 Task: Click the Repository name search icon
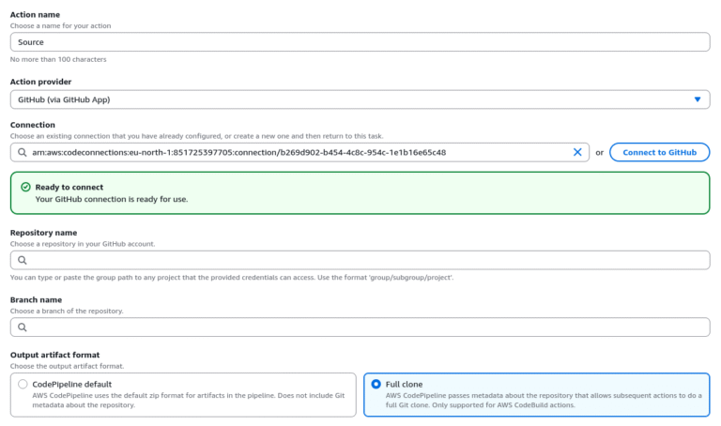[x=21, y=261]
